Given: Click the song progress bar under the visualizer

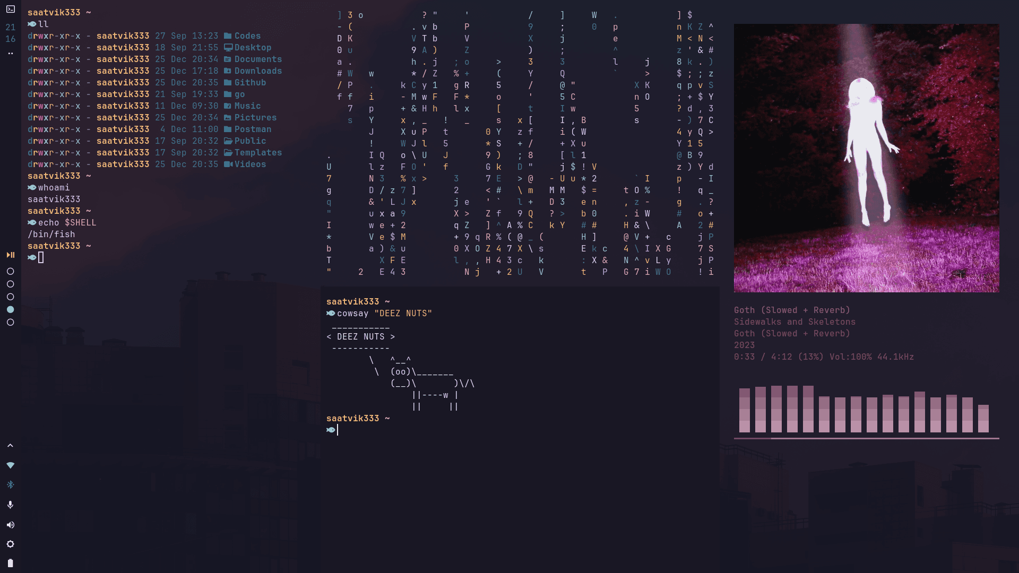Looking at the screenshot, I should tap(865, 439).
